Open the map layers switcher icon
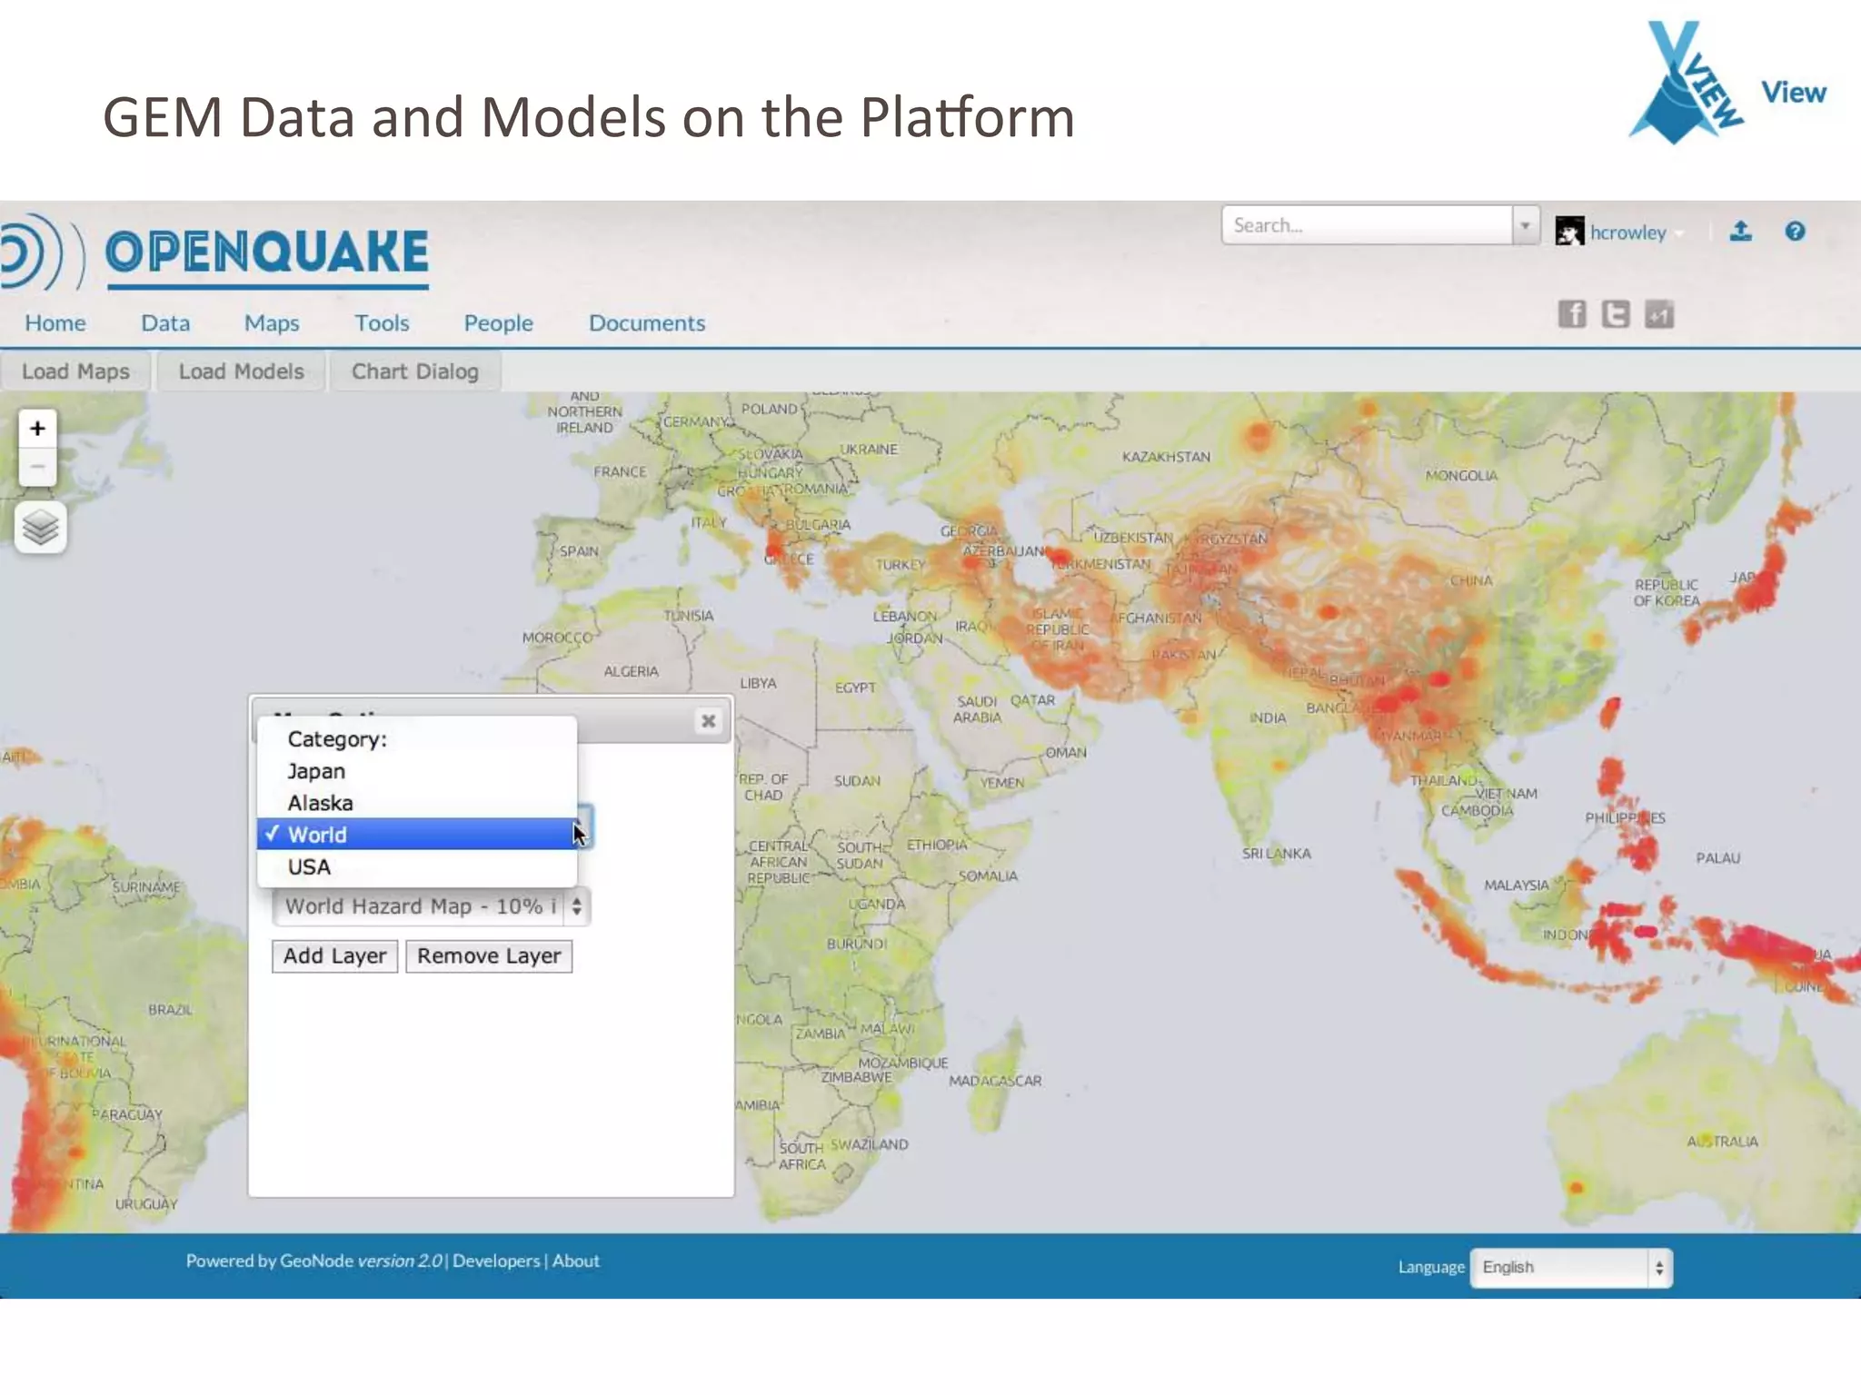 40,528
